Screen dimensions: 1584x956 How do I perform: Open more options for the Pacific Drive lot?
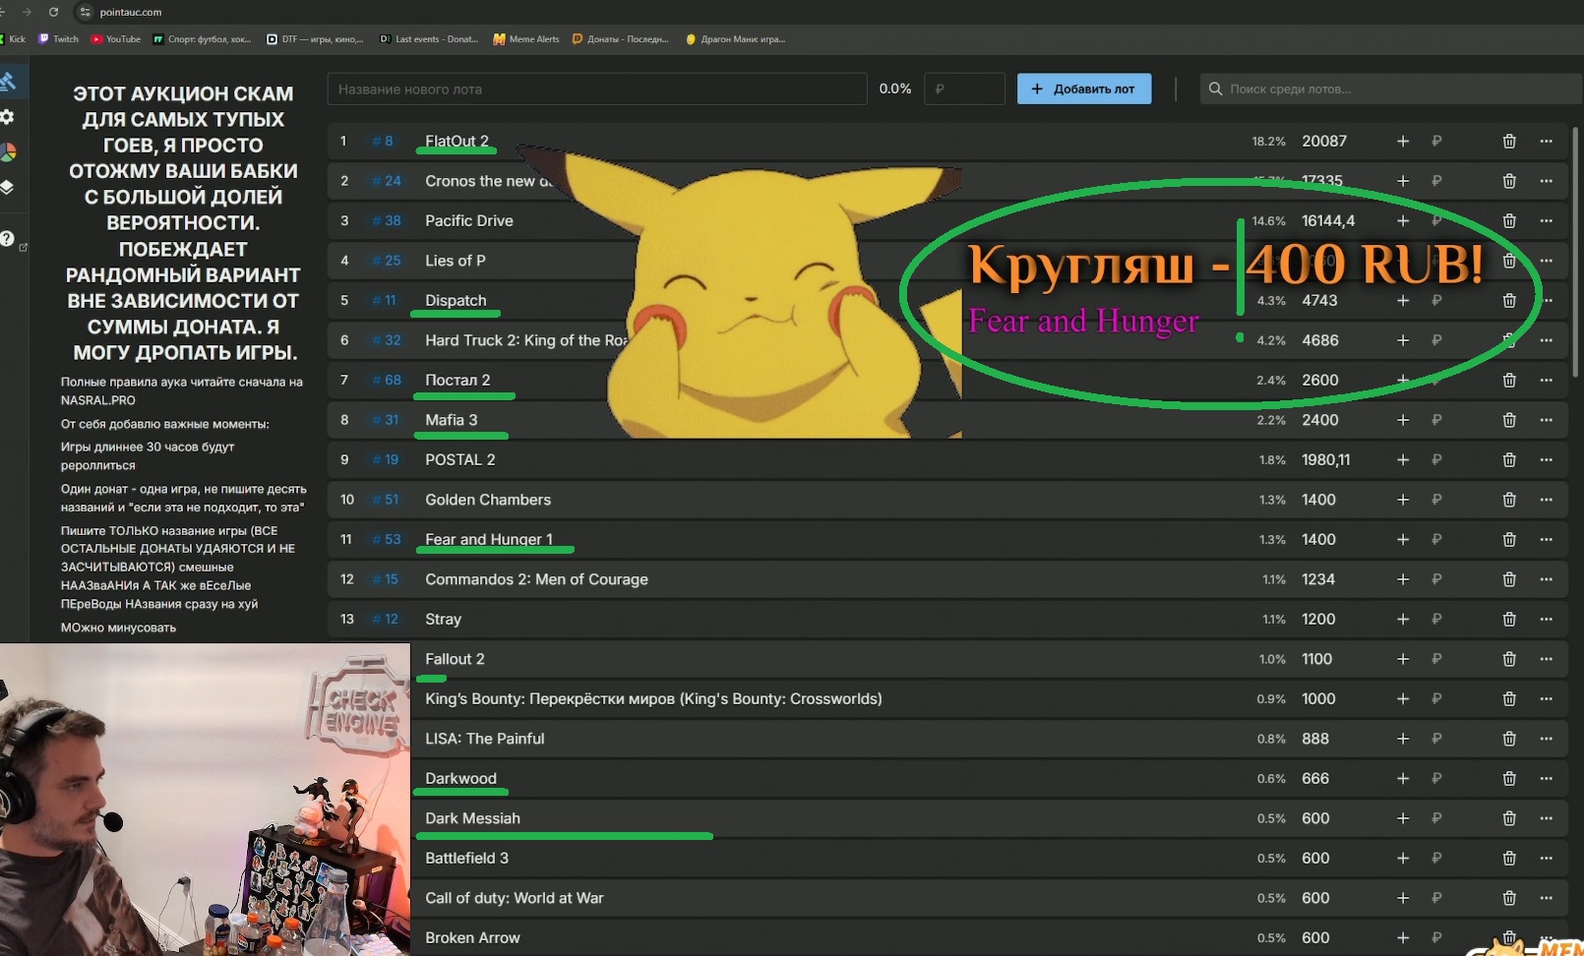[x=1546, y=221]
